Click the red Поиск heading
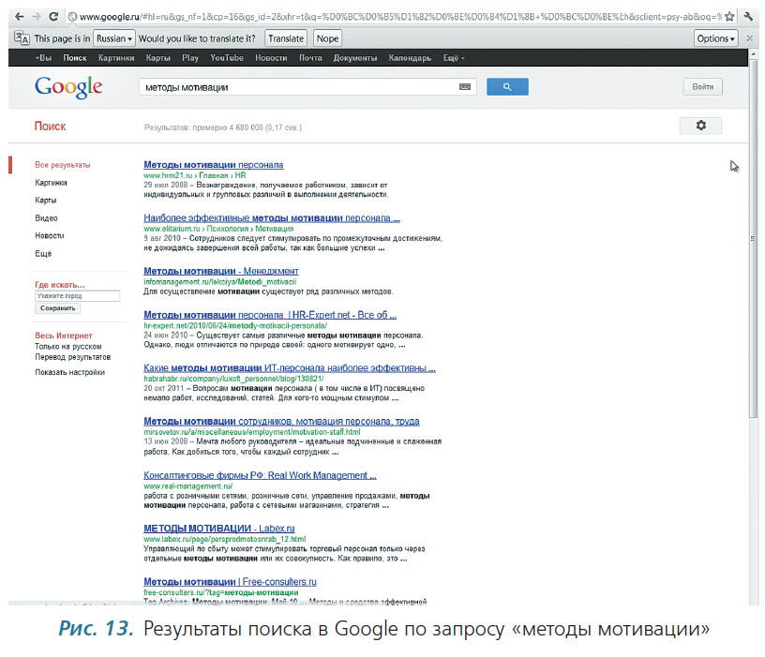 pyautogui.click(x=50, y=127)
